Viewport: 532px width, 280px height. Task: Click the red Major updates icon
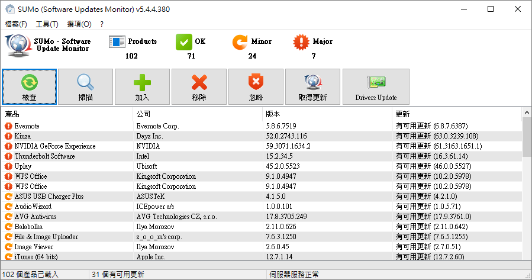tap(301, 42)
